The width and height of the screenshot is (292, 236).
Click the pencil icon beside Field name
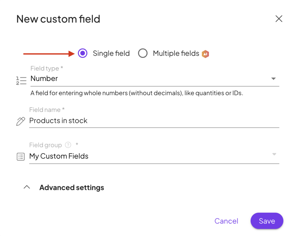21,121
